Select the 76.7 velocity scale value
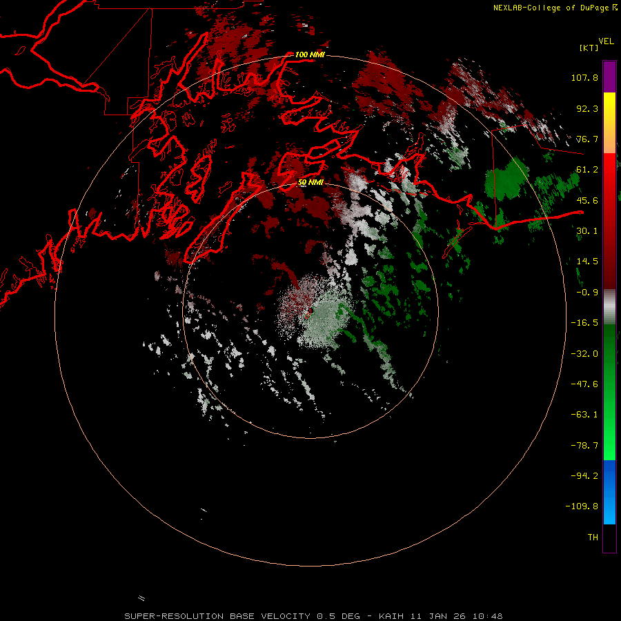Image resolution: width=621 pixels, height=621 pixels. pos(587,139)
